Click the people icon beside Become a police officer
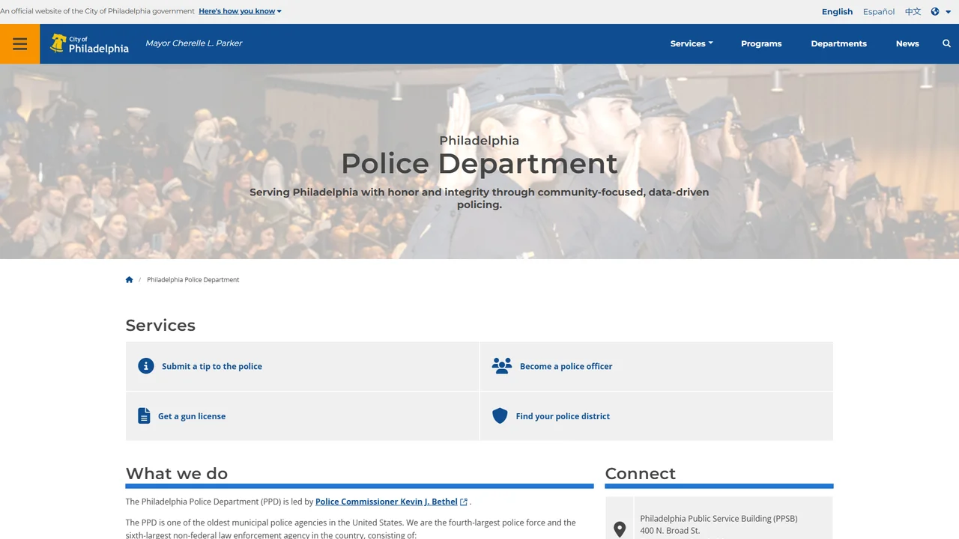The width and height of the screenshot is (959, 539). pos(502,365)
